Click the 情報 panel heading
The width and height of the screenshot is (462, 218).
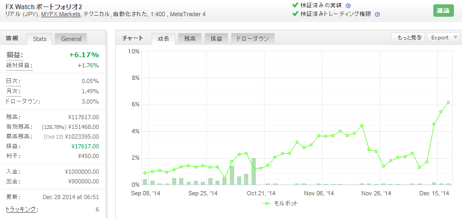(12, 38)
